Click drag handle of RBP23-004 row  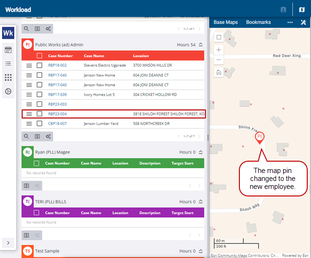(29, 114)
